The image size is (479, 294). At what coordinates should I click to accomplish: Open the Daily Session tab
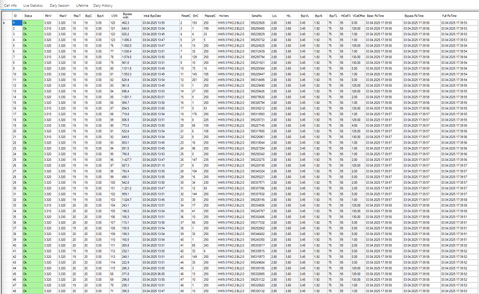[x=60, y=6]
